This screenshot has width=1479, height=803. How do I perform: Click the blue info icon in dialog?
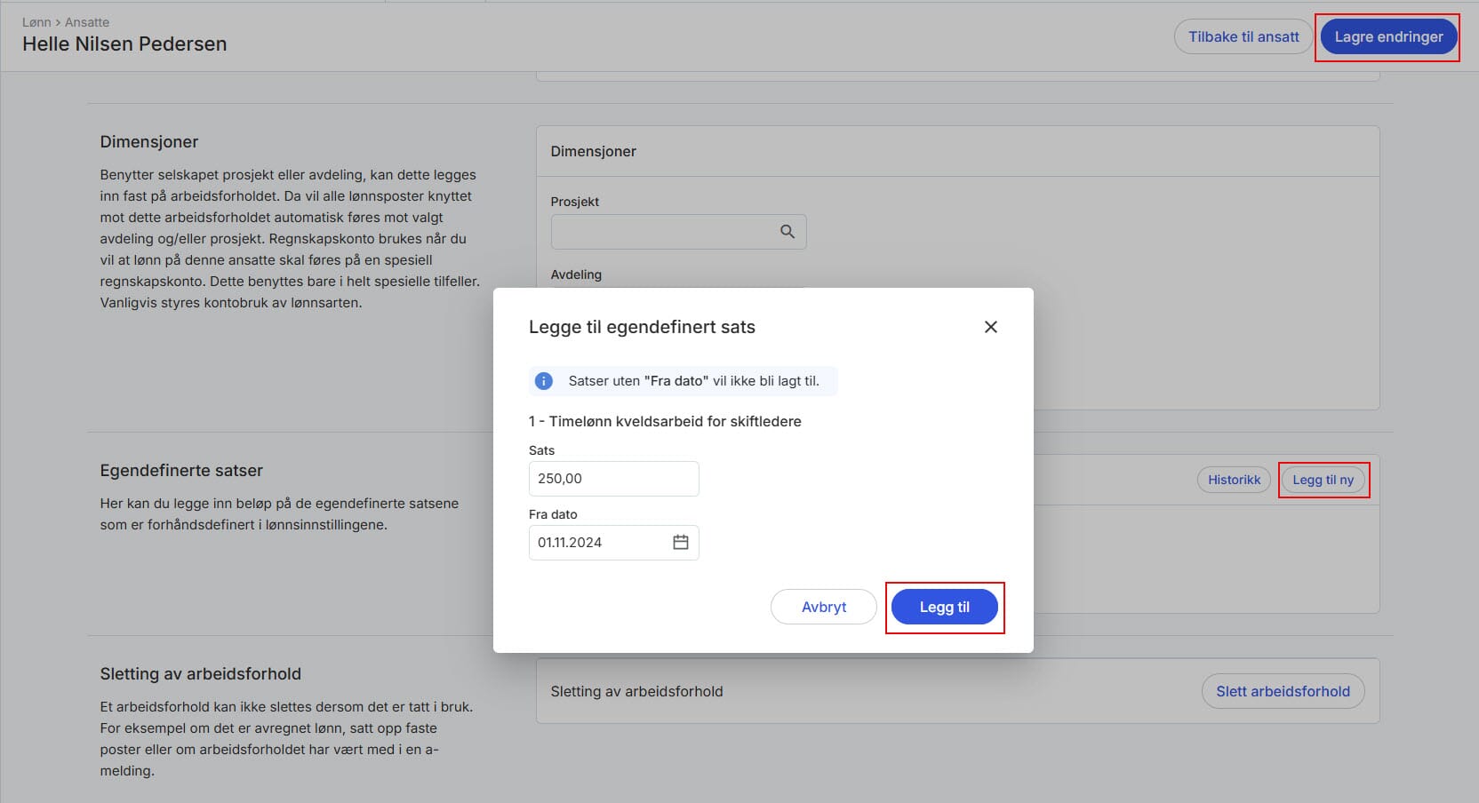point(543,381)
